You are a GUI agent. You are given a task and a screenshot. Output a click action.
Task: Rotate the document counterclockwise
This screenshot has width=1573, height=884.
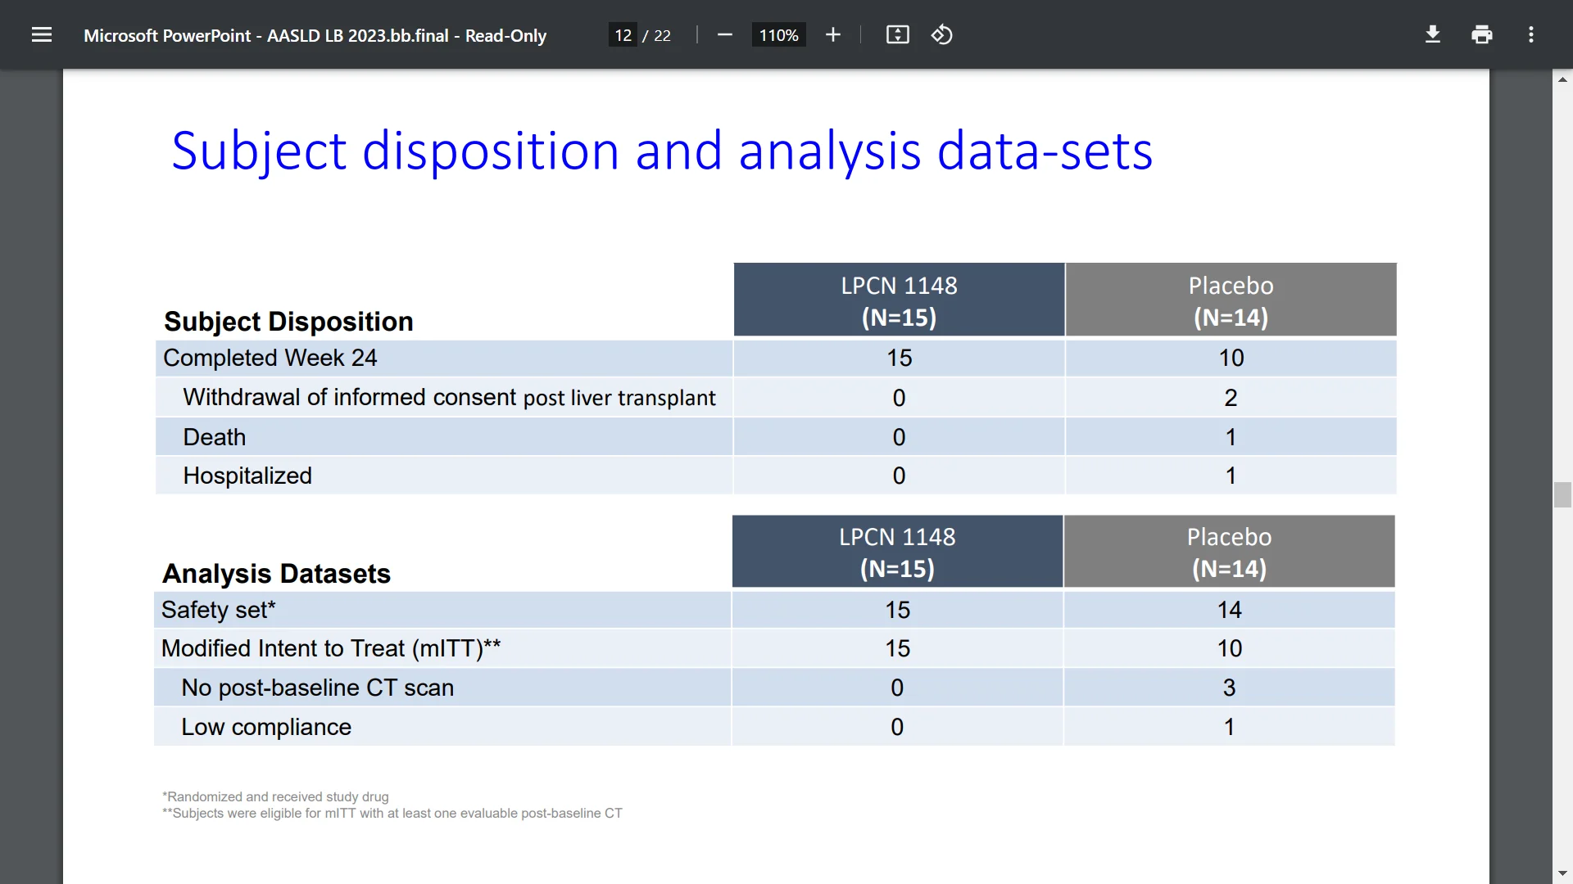point(942,34)
